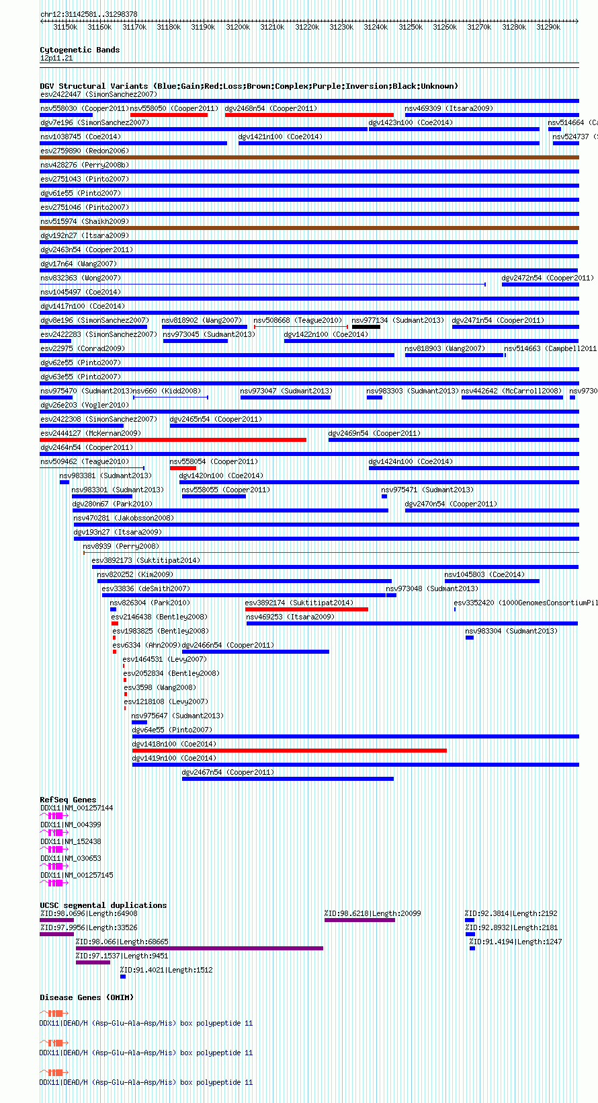Select the purple bar for %ID:98.6218|Length:20099
The height and width of the screenshot is (1103, 598).
(359, 920)
